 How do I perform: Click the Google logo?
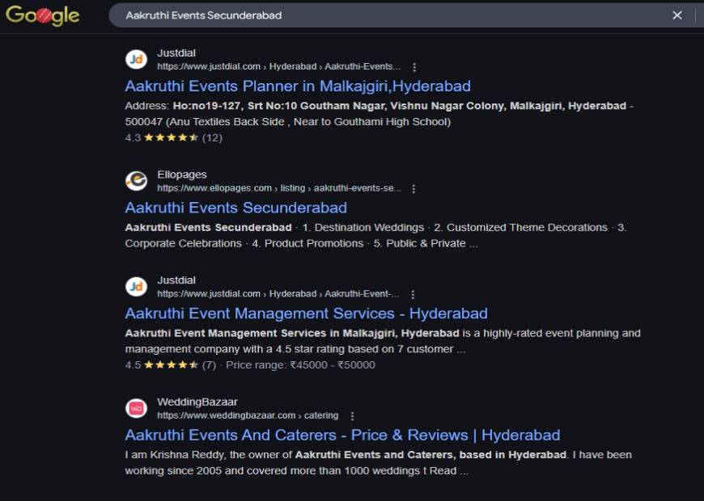click(43, 15)
